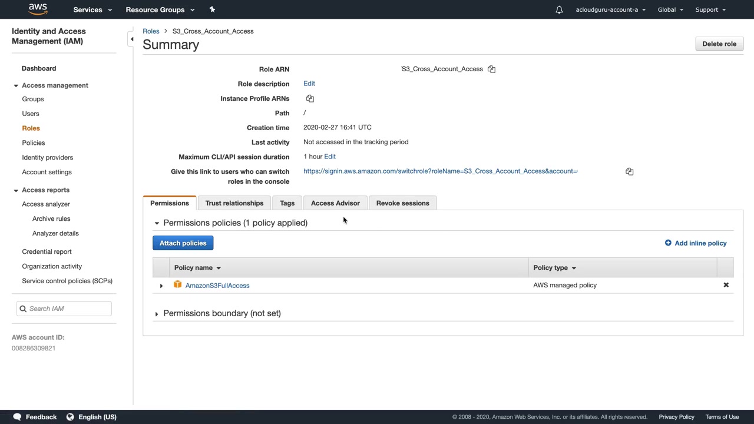
Task: Open the Access Advisor tab
Action: [335, 203]
